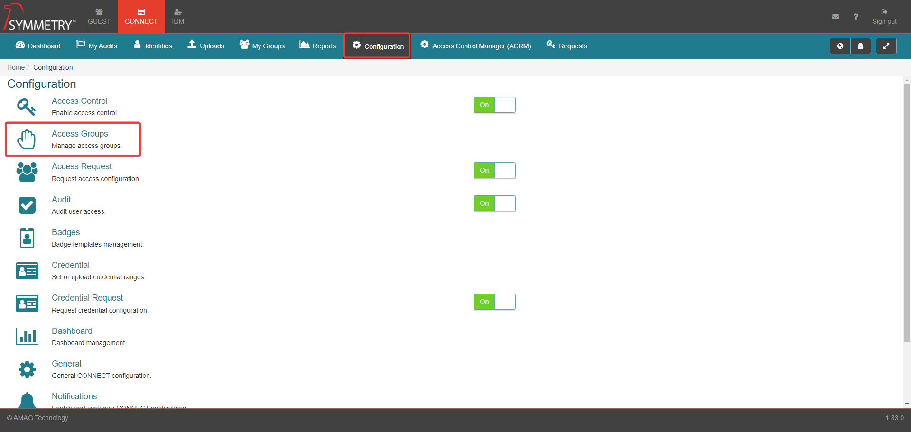Toggle the Audit switch
Screen dimensions: 911x432
click(494, 203)
